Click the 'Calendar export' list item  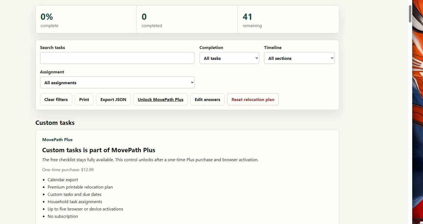(63, 180)
